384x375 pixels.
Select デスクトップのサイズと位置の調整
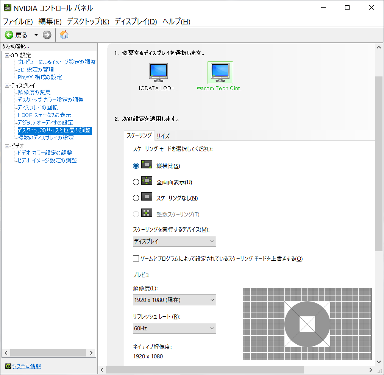click(x=55, y=130)
